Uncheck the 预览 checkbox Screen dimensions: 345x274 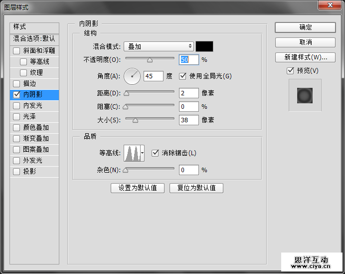(x=290, y=71)
